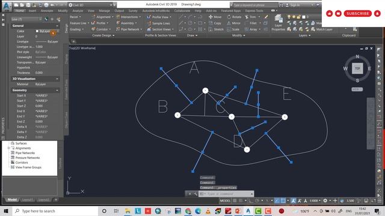Toggle the layer on/off lightbulb icon
Screen dimensions: 385x216
289,17
